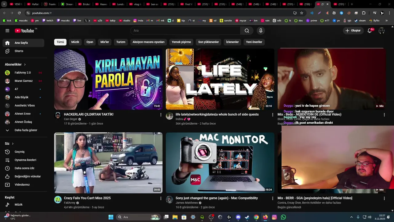The height and width of the screenshot is (222, 394).
Task: Start voice search with microphone icon
Action: (x=261, y=31)
